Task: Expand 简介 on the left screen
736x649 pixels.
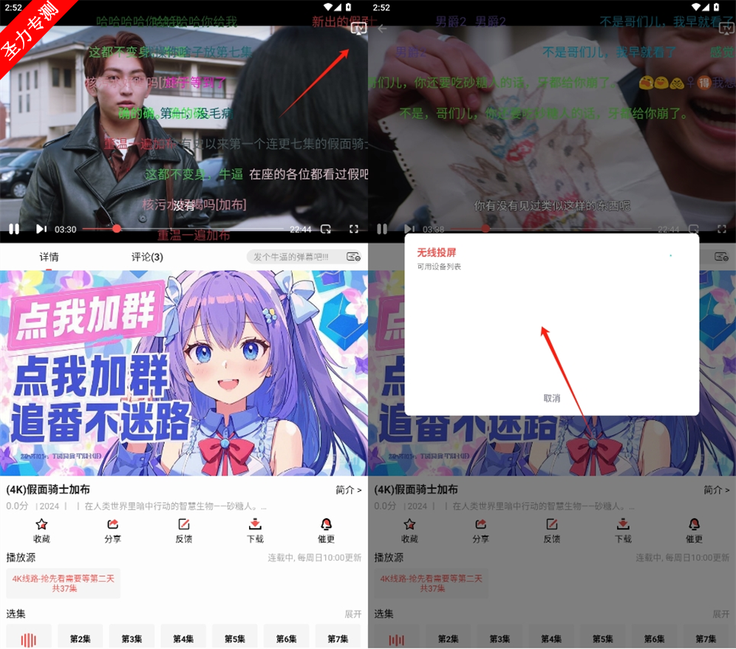Action: (348, 490)
